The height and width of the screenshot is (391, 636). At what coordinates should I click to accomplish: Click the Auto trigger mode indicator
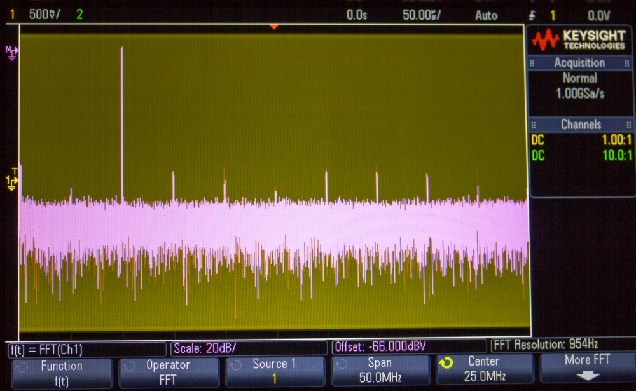487,15
